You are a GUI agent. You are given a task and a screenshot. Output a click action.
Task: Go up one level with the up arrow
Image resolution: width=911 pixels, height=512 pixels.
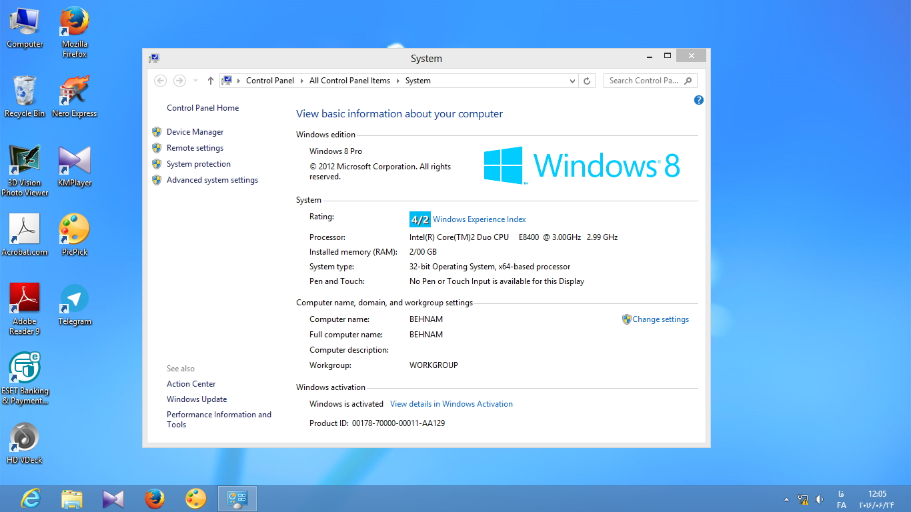click(x=211, y=81)
